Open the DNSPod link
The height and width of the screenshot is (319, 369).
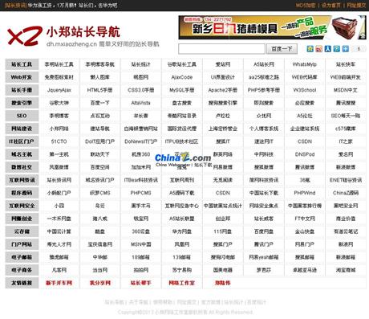(305, 154)
